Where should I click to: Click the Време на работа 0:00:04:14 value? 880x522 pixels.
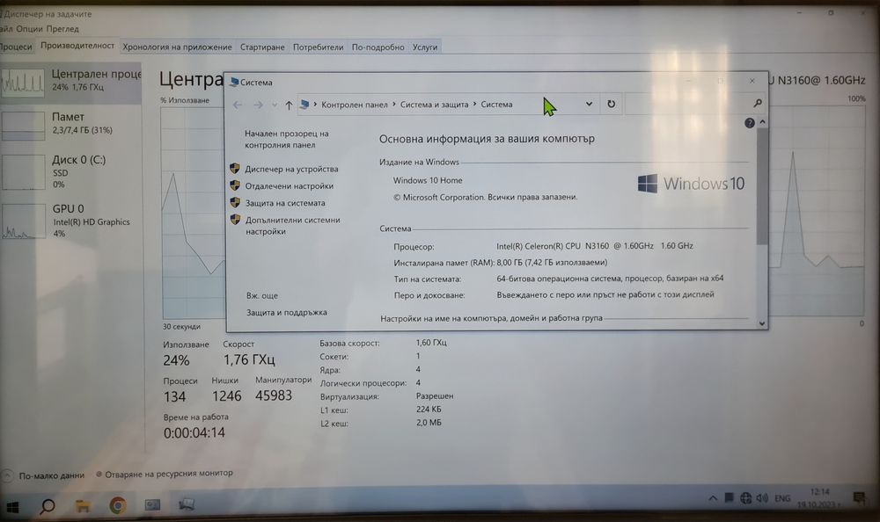tap(194, 433)
